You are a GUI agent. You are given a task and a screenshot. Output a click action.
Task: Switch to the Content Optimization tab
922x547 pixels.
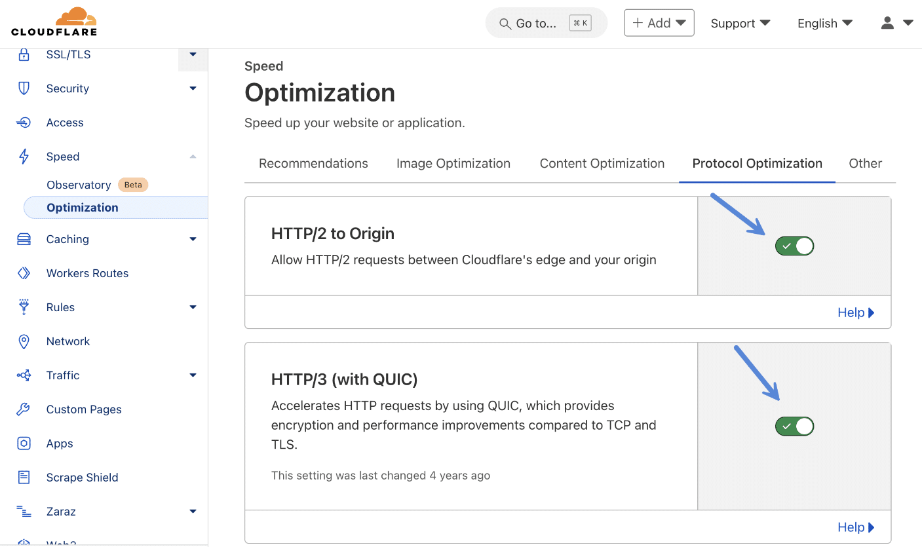coord(602,163)
